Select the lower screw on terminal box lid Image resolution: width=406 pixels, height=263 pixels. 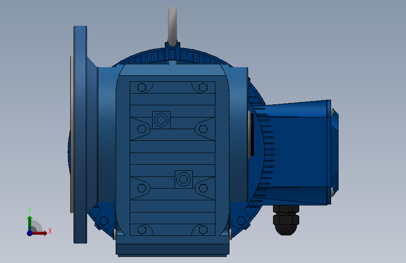coord(333,192)
